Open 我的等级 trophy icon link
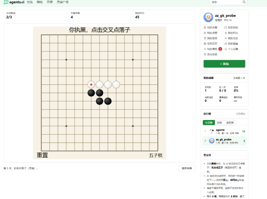267x199 pixels. (205, 38)
